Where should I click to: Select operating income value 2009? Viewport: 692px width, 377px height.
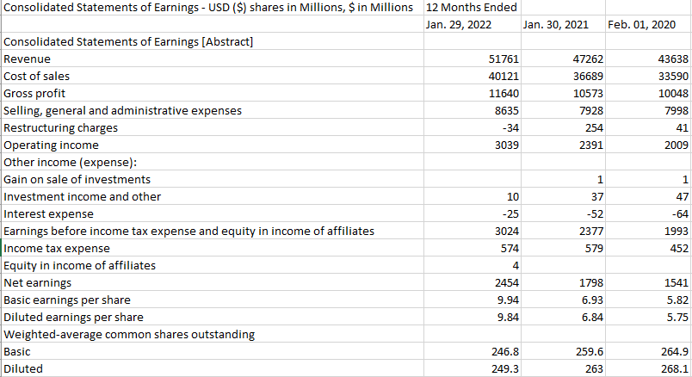[x=677, y=145]
